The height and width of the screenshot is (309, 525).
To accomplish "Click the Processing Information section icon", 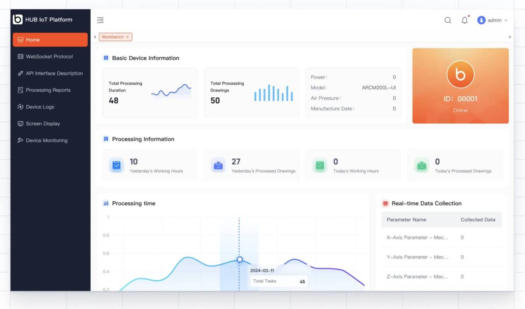I will (106, 139).
